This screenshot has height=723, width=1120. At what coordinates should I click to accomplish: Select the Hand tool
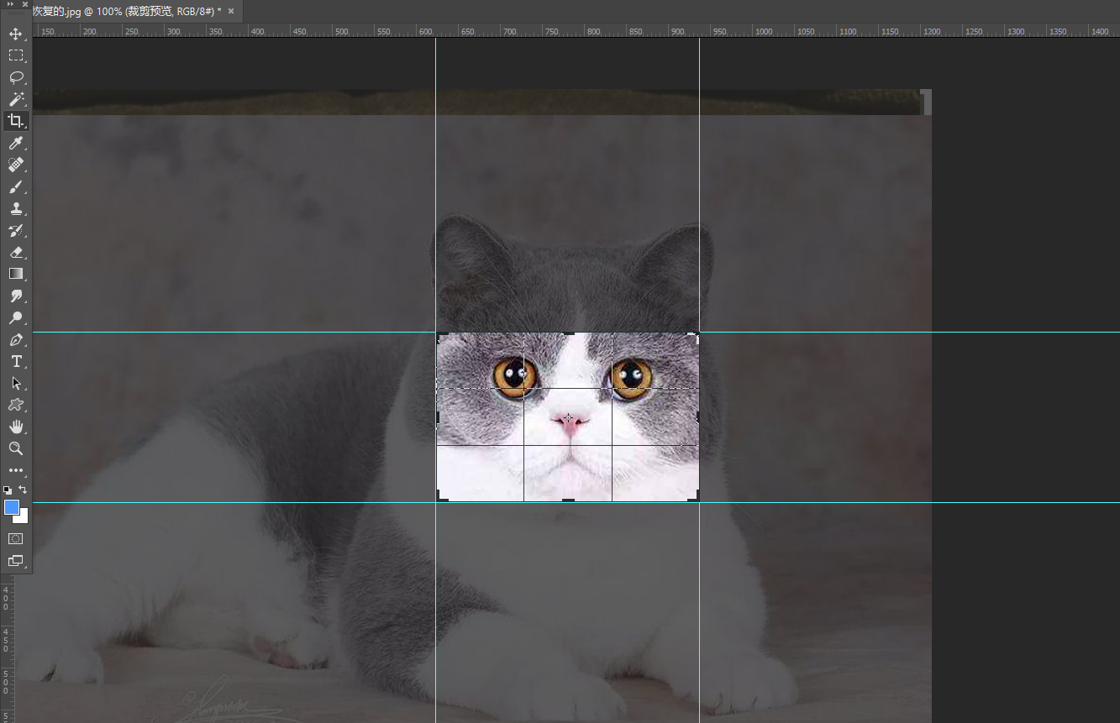[15, 427]
